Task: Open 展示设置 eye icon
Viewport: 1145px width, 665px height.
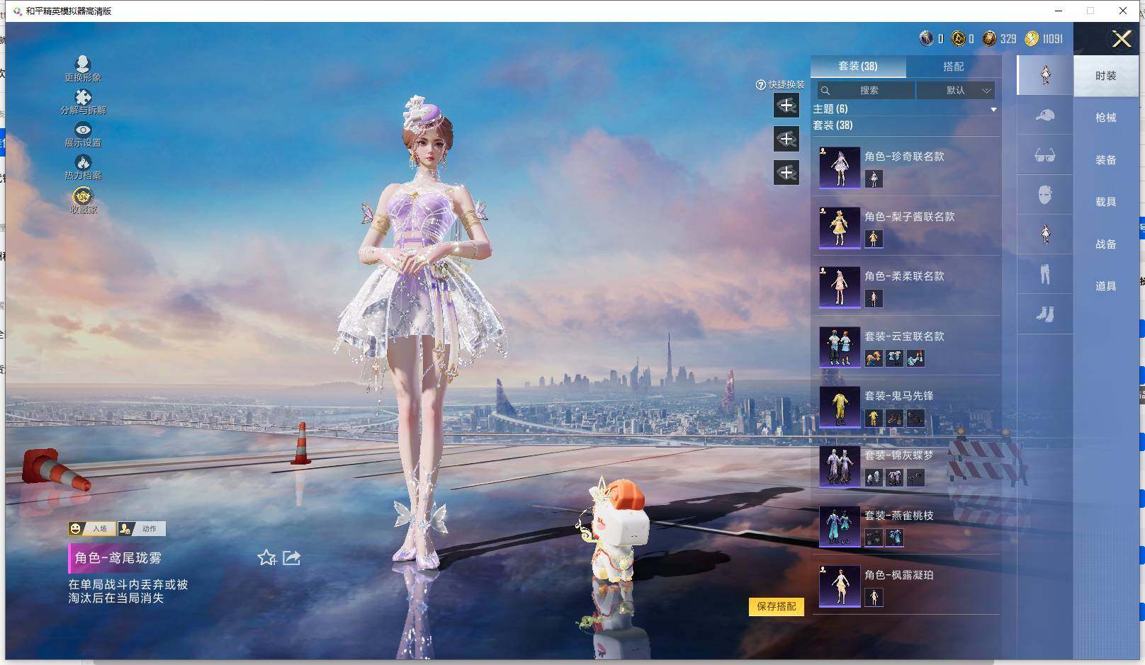Action: coord(83,130)
